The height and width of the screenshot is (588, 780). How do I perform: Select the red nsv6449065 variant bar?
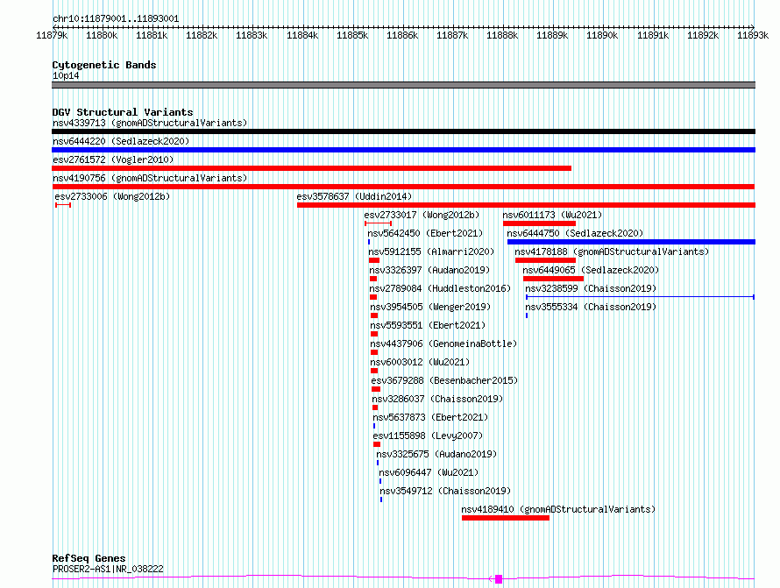pos(553,279)
